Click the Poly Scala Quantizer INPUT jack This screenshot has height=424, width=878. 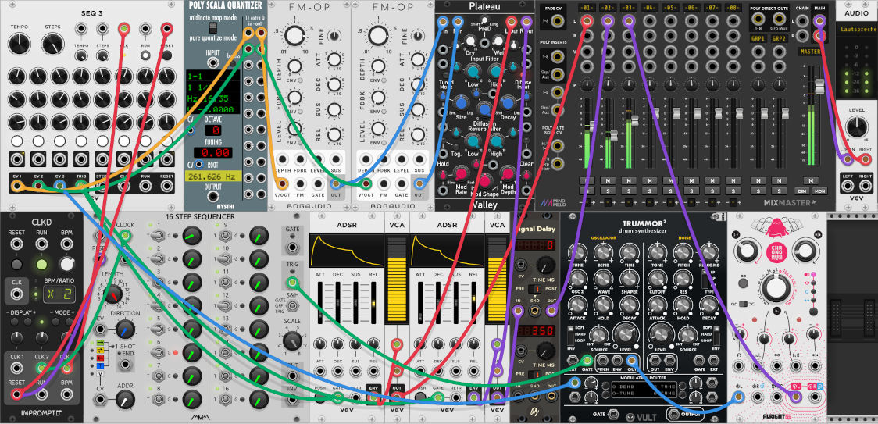pyautogui.click(x=212, y=62)
